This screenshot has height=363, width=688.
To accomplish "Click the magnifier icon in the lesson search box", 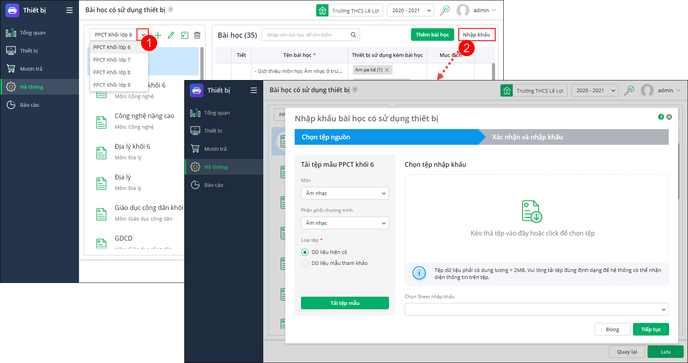I will [x=353, y=35].
